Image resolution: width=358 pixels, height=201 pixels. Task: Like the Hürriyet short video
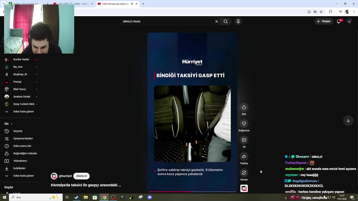coord(244,107)
